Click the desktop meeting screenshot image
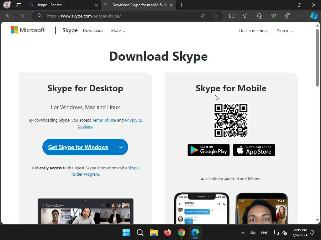321x240 pixels. pyautogui.click(x=86, y=211)
